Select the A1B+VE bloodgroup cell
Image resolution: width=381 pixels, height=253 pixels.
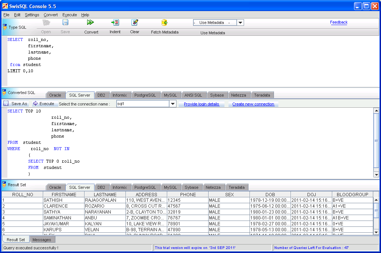point(352,218)
